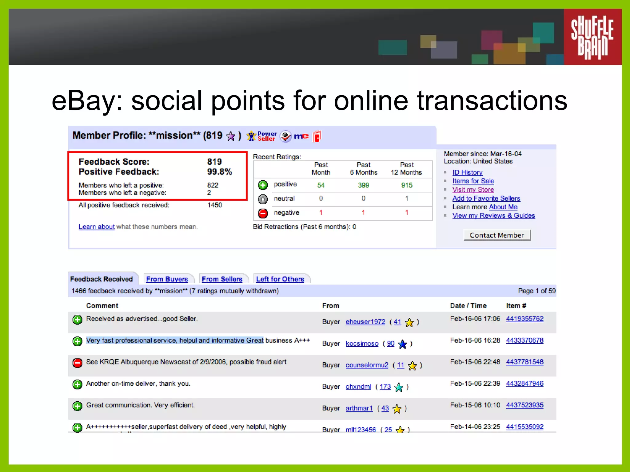Click the Contact Member button
This screenshot has width=630, height=472.
pyautogui.click(x=497, y=235)
